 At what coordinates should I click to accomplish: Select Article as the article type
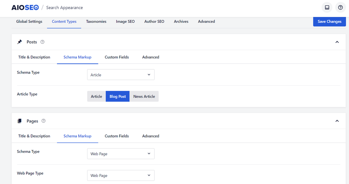pos(96,96)
